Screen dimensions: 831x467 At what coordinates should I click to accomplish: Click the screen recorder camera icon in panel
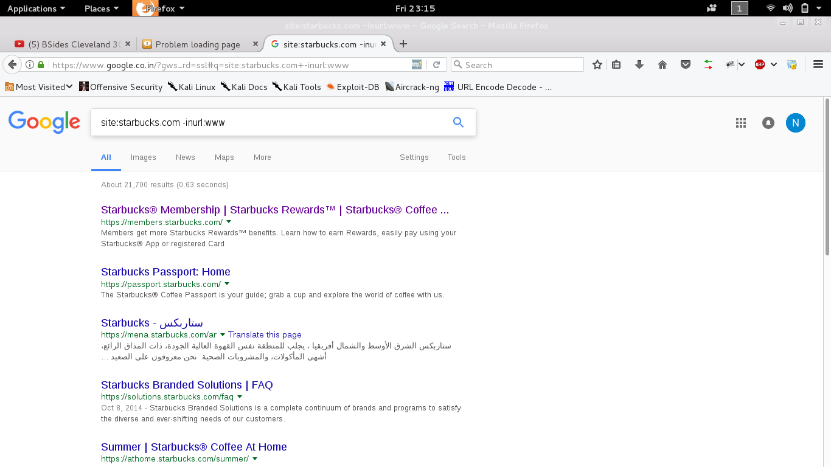712,8
